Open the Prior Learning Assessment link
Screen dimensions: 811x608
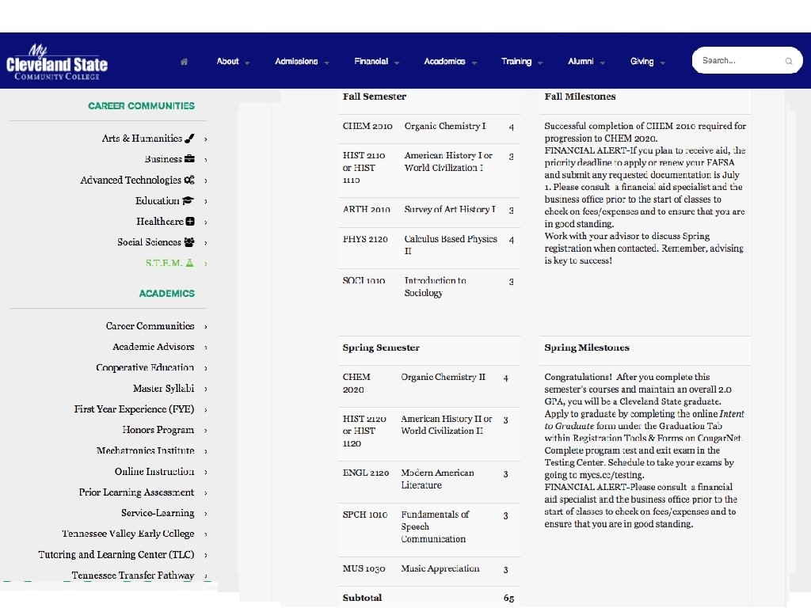click(x=136, y=492)
